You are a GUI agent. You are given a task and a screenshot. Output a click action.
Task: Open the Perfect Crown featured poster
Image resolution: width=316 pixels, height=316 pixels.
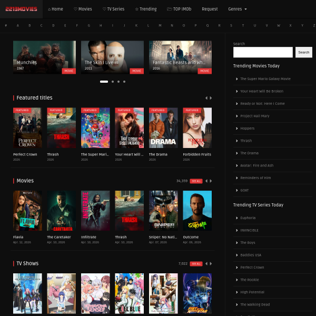click(27, 128)
